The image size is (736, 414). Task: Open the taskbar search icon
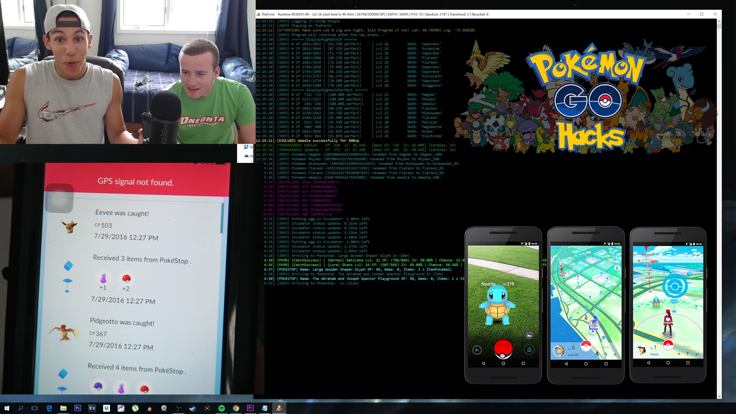click(x=21, y=408)
